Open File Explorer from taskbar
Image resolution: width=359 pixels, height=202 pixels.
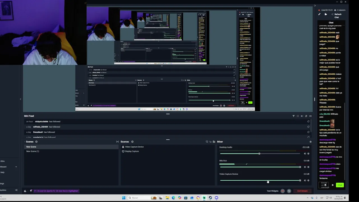(167, 198)
